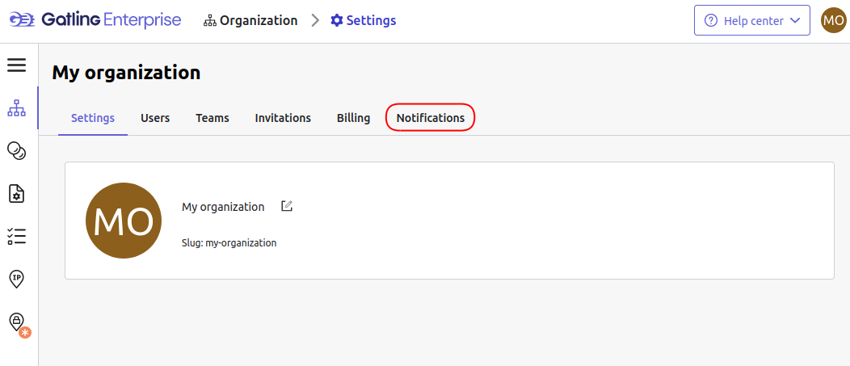Click the Gatling Enterprise logo
Viewport: 850px width, 366px height.
95,21
